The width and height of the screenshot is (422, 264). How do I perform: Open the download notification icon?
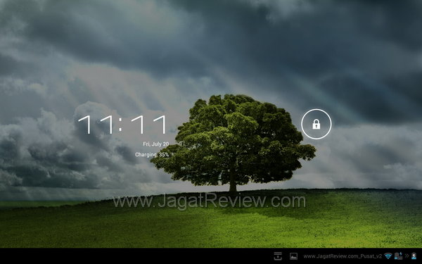(x=278, y=256)
